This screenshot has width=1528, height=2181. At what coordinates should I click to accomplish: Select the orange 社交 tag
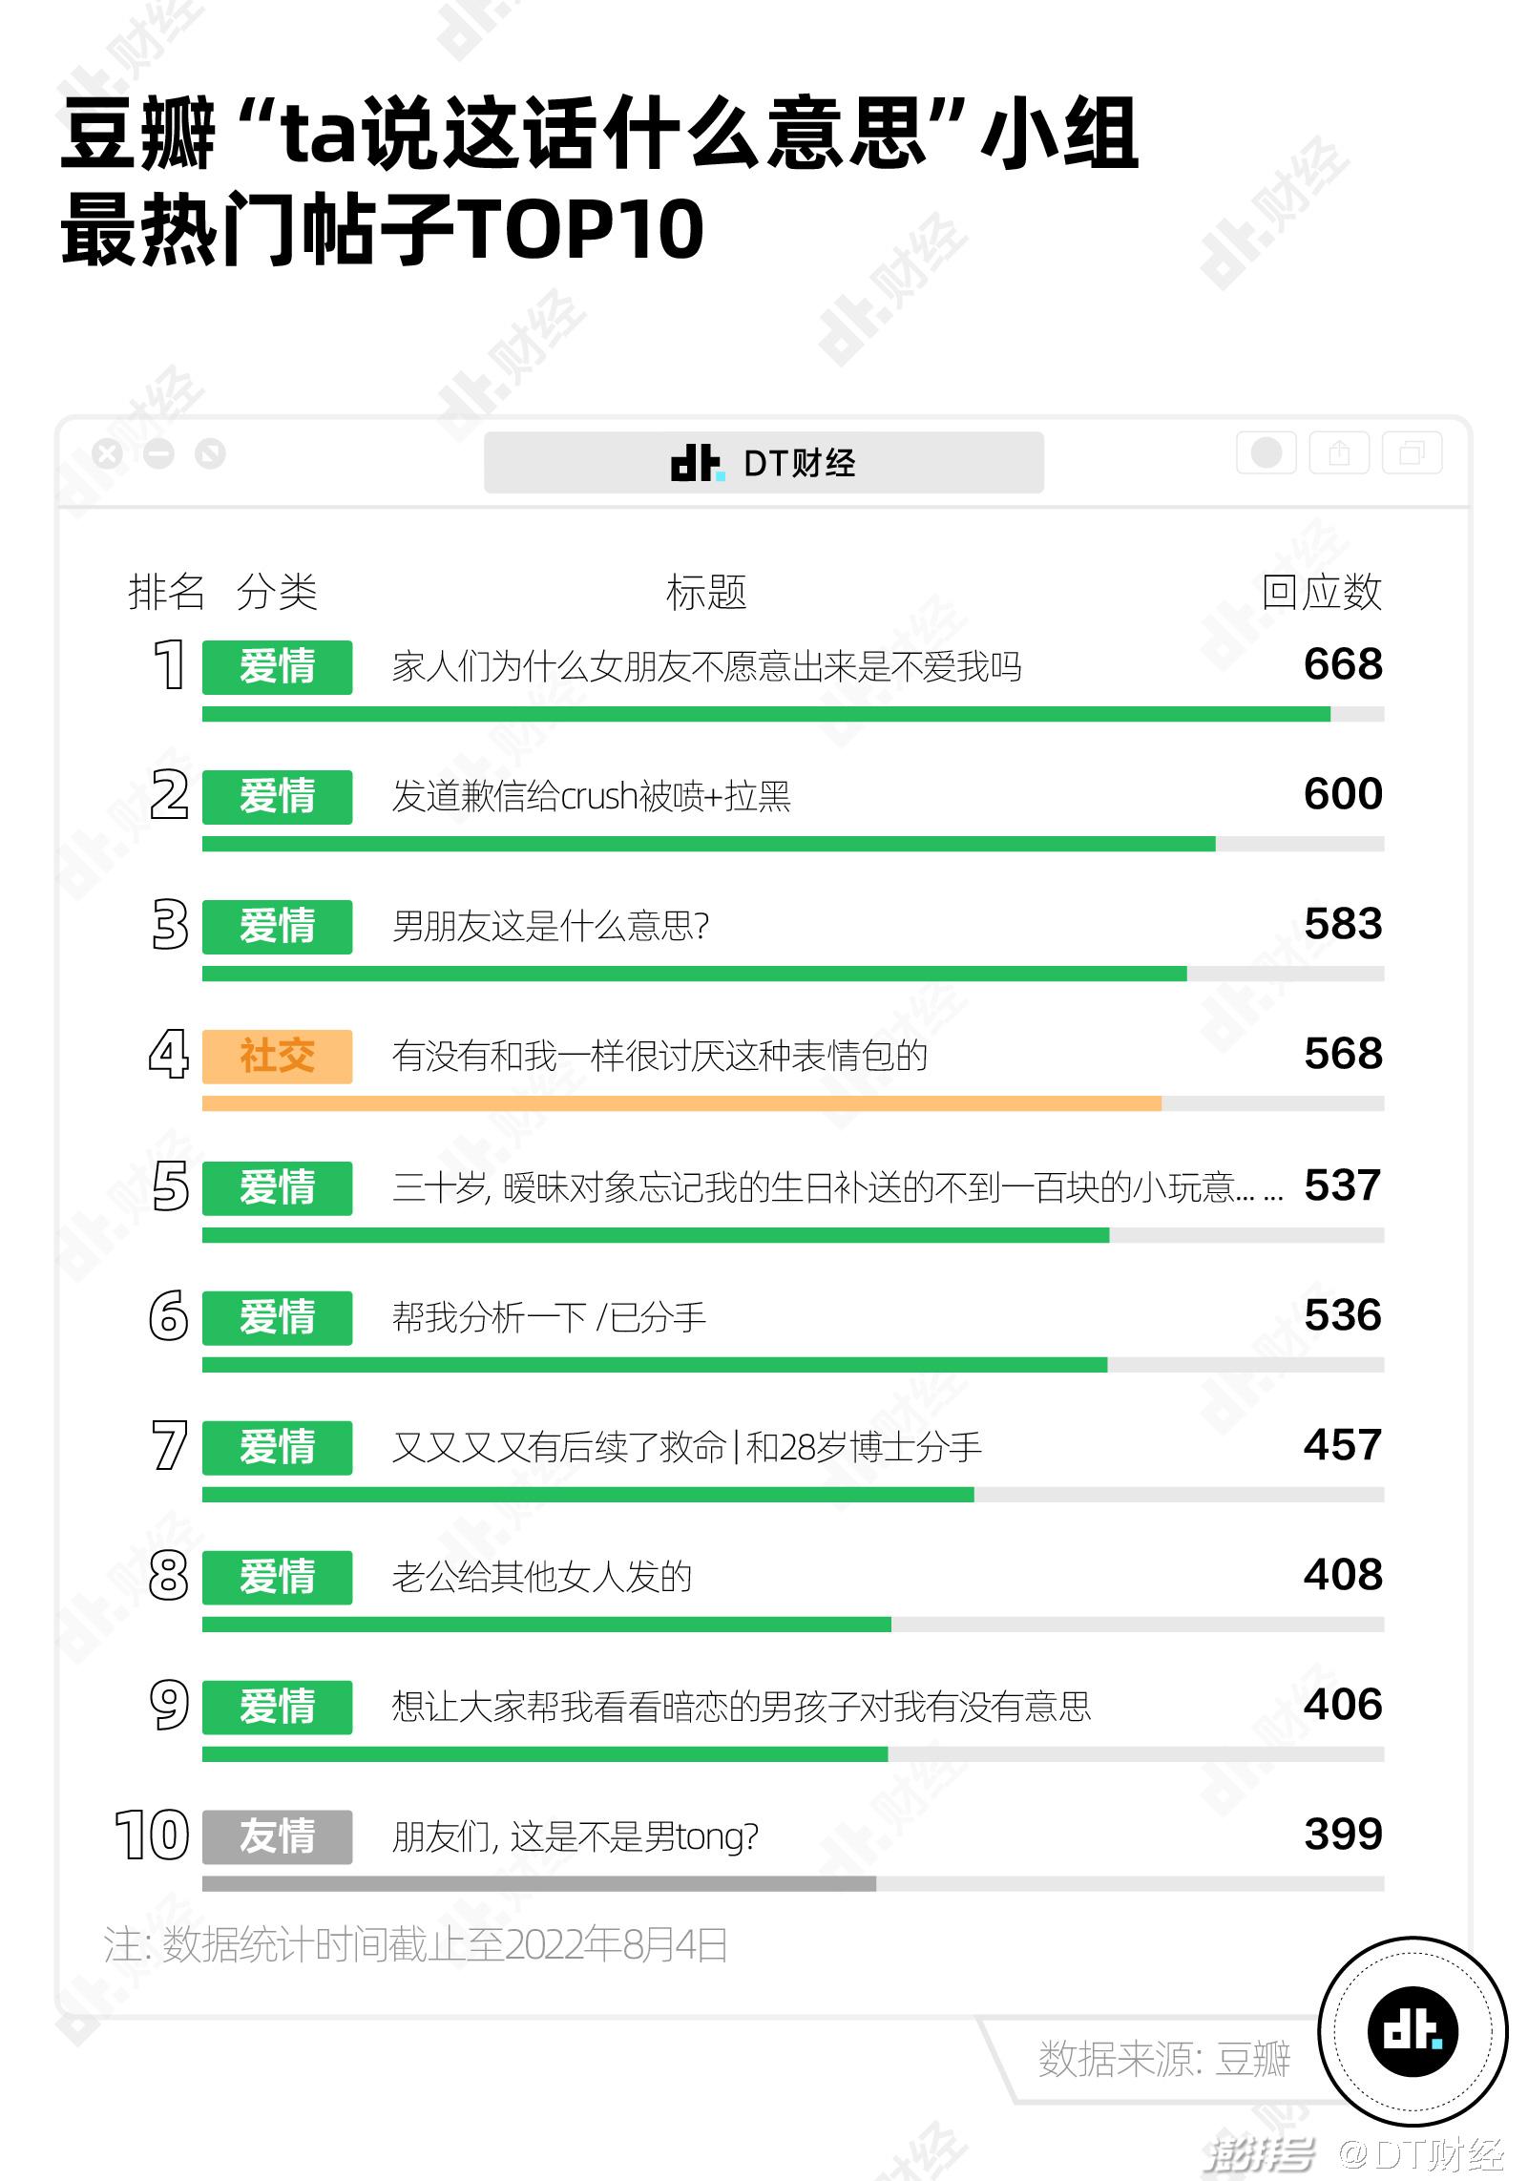pos(277,1056)
